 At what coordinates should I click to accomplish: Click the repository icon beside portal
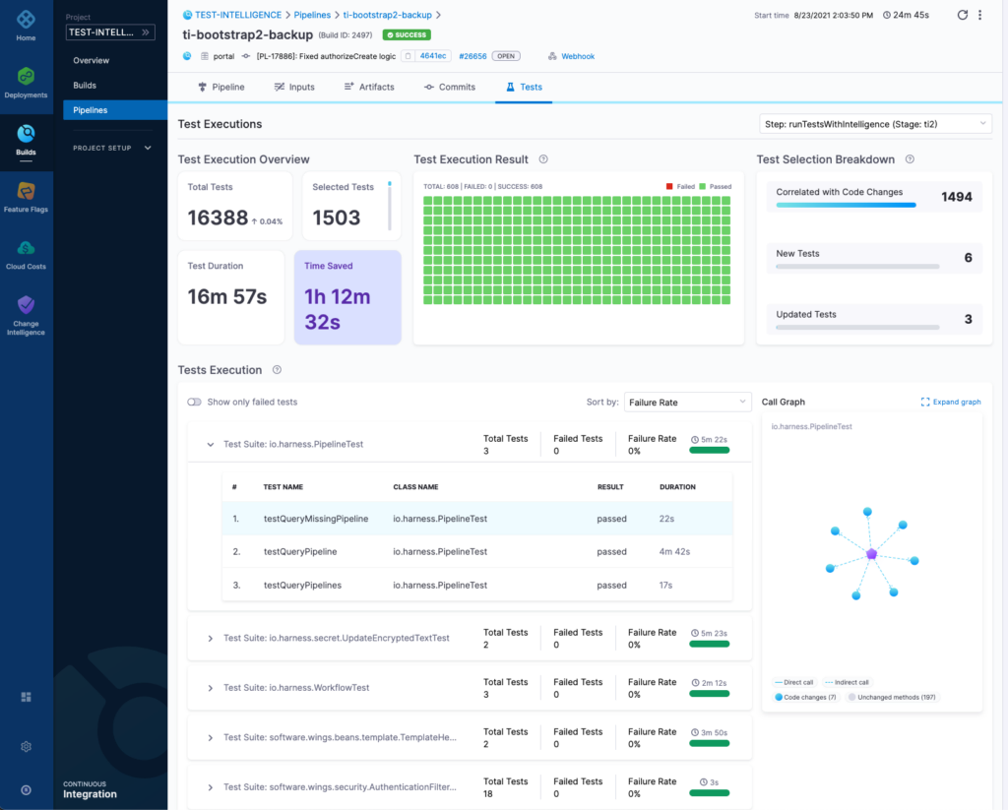[205, 56]
